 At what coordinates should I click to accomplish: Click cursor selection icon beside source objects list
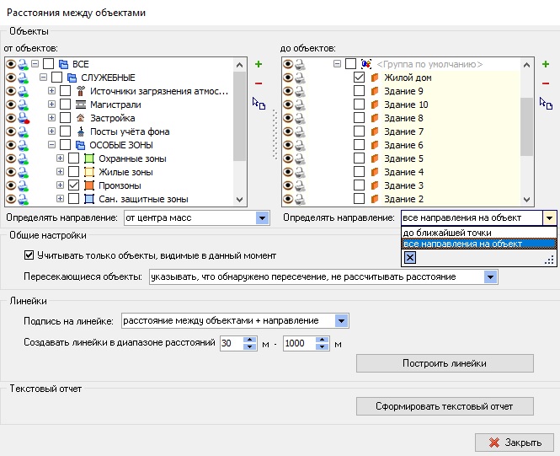(259, 104)
